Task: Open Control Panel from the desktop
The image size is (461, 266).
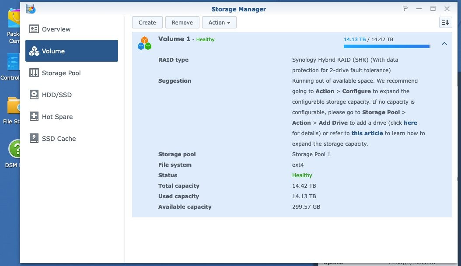Action: click(x=13, y=61)
